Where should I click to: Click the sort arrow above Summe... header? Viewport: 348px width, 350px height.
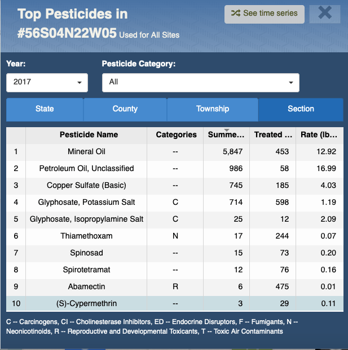click(x=227, y=130)
